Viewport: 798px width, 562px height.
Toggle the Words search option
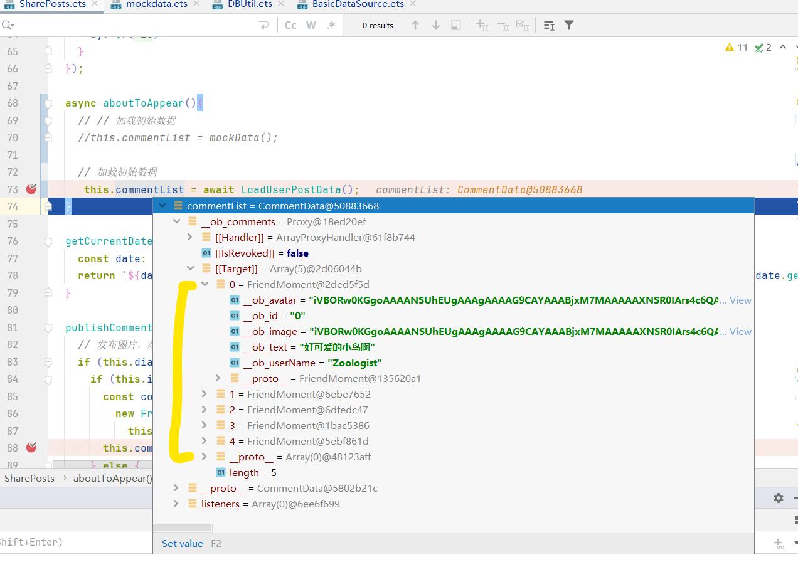click(x=311, y=25)
